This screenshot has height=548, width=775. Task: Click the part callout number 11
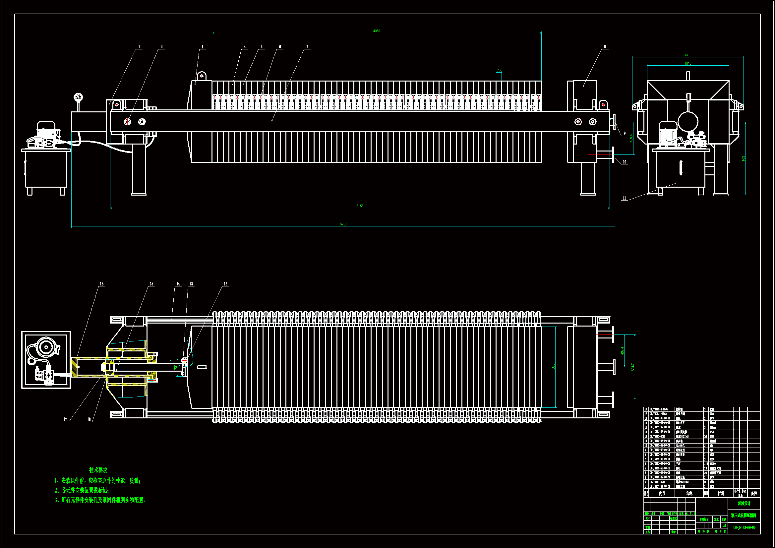click(624, 198)
